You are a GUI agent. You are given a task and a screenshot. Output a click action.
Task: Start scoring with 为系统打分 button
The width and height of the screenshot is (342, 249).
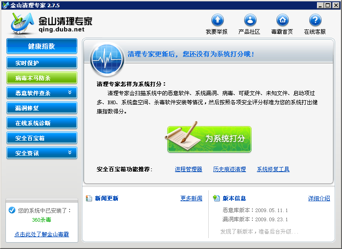coord(209,139)
